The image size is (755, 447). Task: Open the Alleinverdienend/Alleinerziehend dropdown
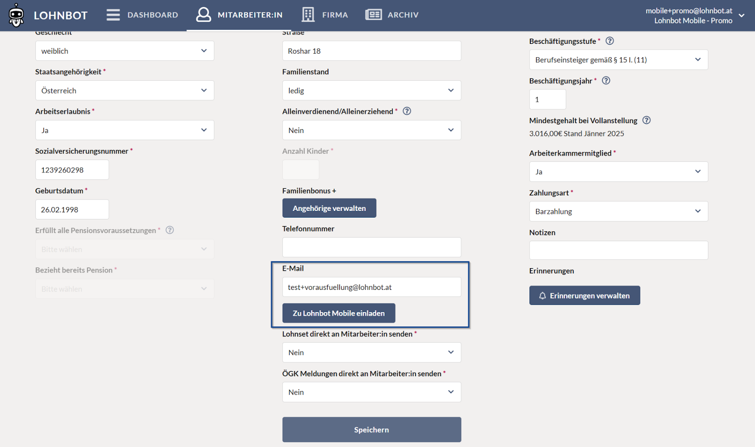coord(372,130)
